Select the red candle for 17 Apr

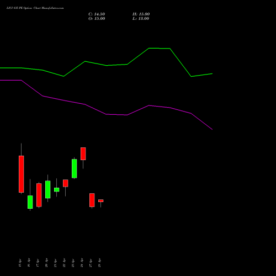click(39, 195)
